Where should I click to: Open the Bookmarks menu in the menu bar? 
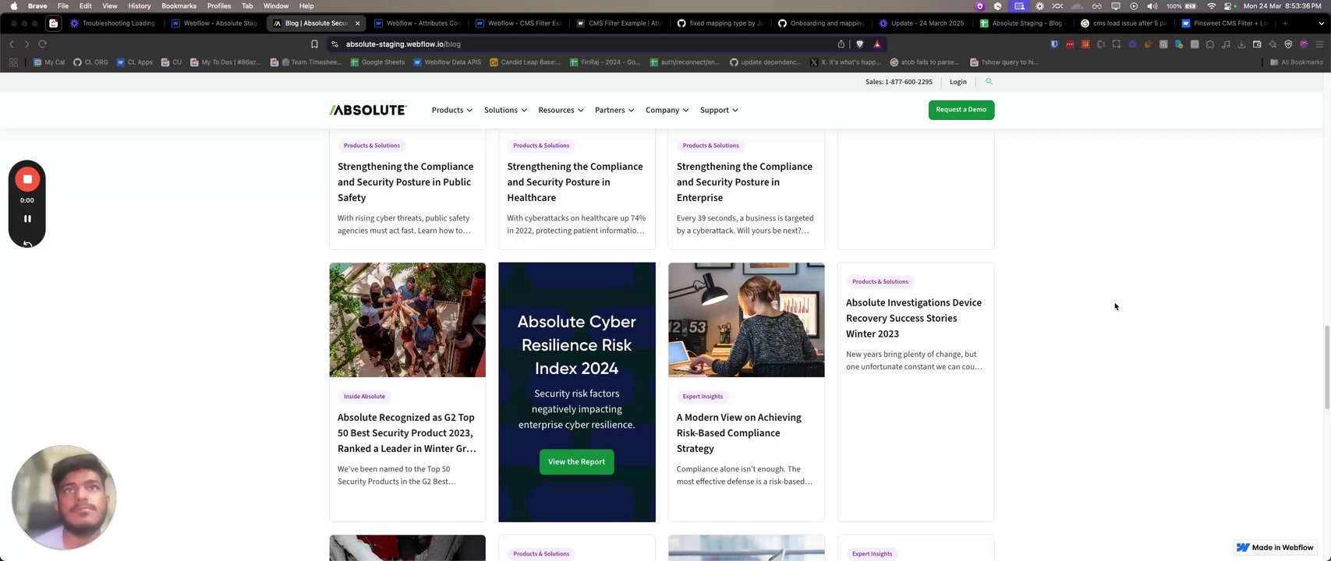[179, 5]
